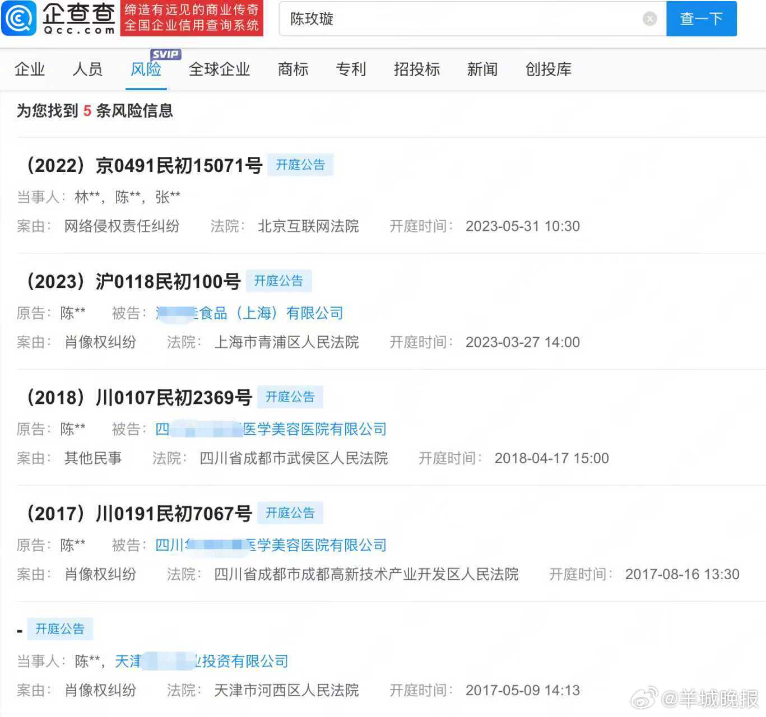Open the 天津 投资有限公司 company link
Viewport: 766px width, 717px height.
point(202,661)
